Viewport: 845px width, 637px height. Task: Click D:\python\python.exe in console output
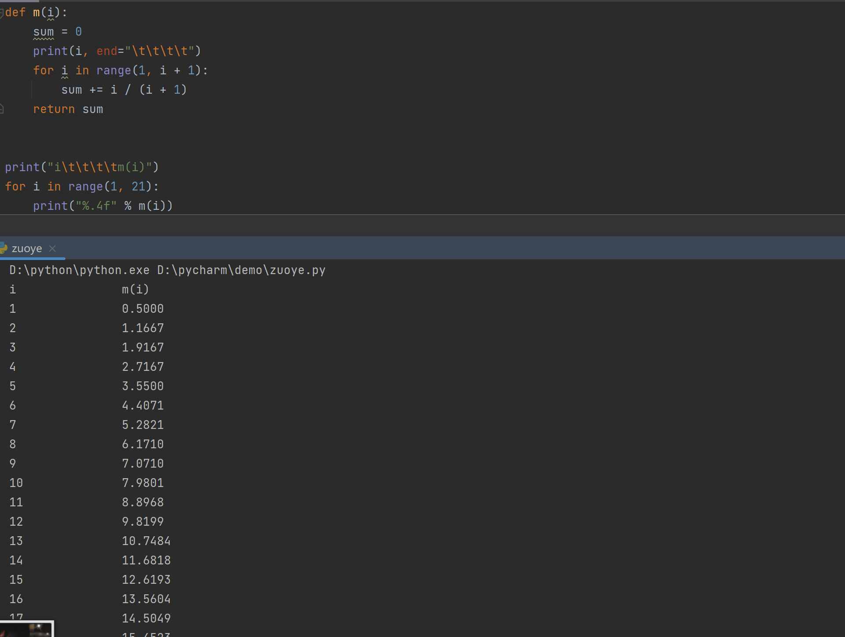point(79,270)
